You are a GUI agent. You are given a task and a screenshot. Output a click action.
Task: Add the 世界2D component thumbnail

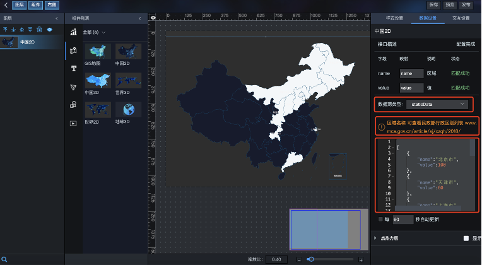pos(98,110)
